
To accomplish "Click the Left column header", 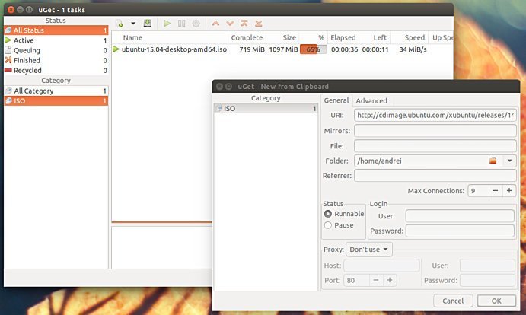I will pos(375,37).
